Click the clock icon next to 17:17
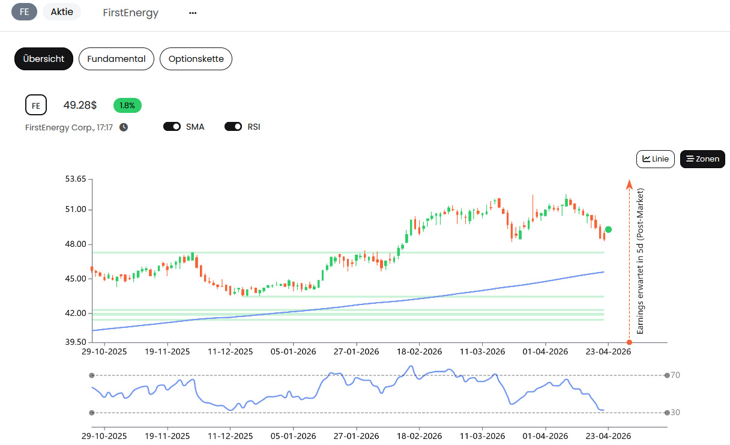 124,127
